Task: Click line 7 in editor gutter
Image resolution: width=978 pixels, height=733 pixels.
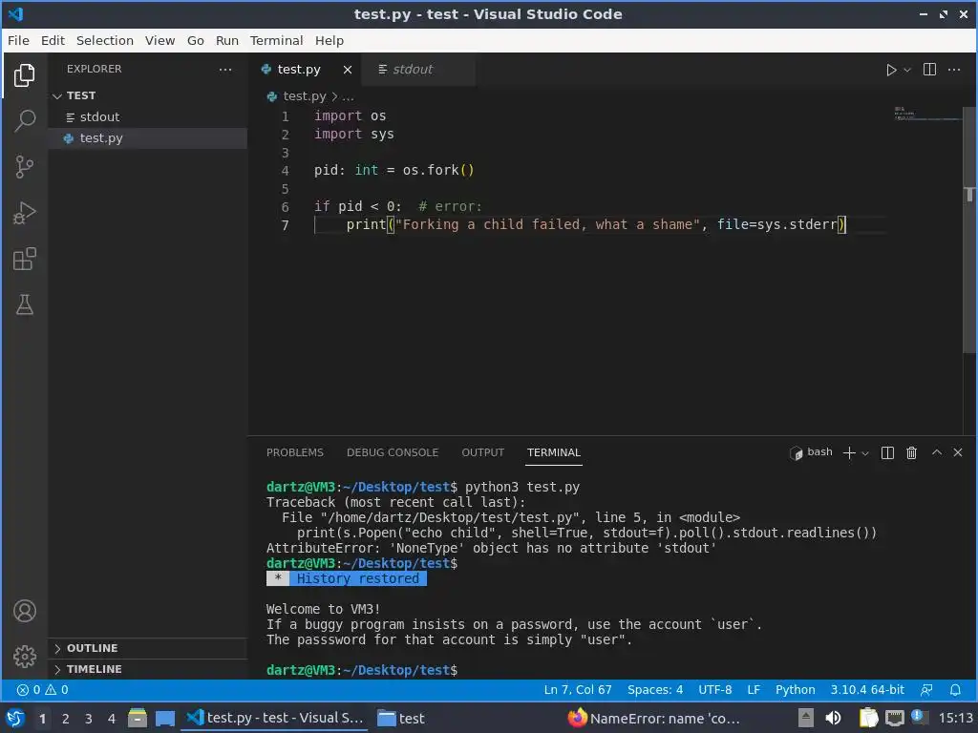Action: pyautogui.click(x=285, y=225)
